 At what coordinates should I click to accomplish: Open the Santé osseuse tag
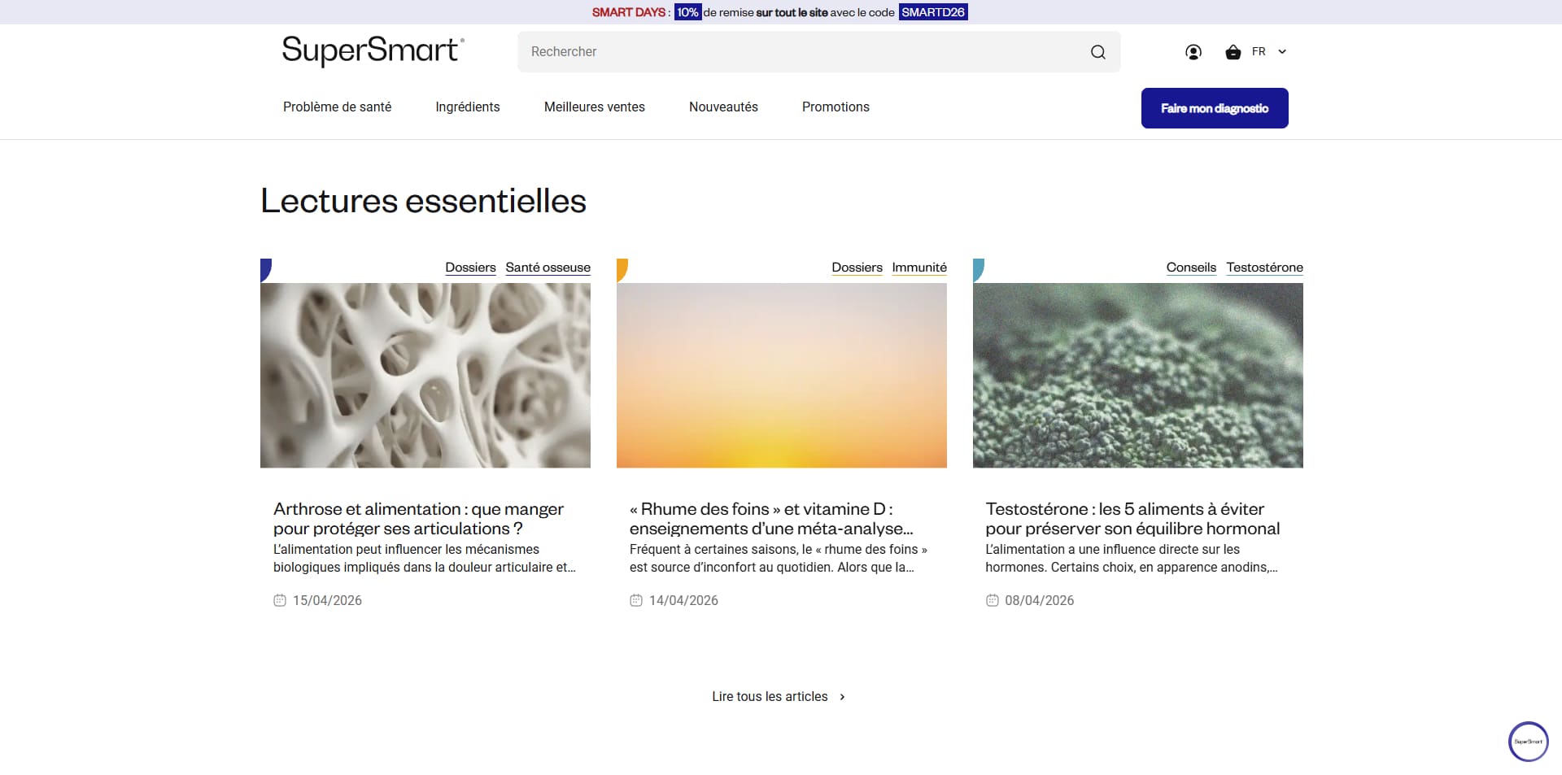click(548, 268)
